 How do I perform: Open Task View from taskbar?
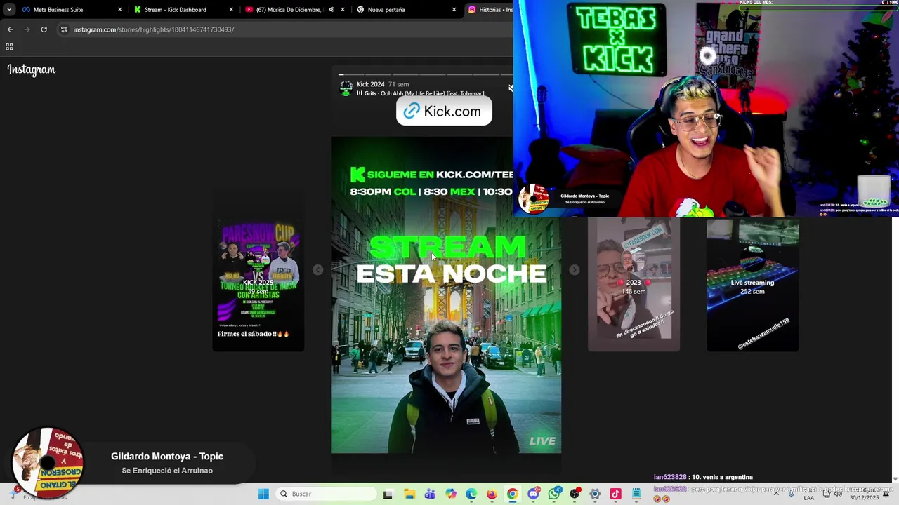(x=388, y=494)
